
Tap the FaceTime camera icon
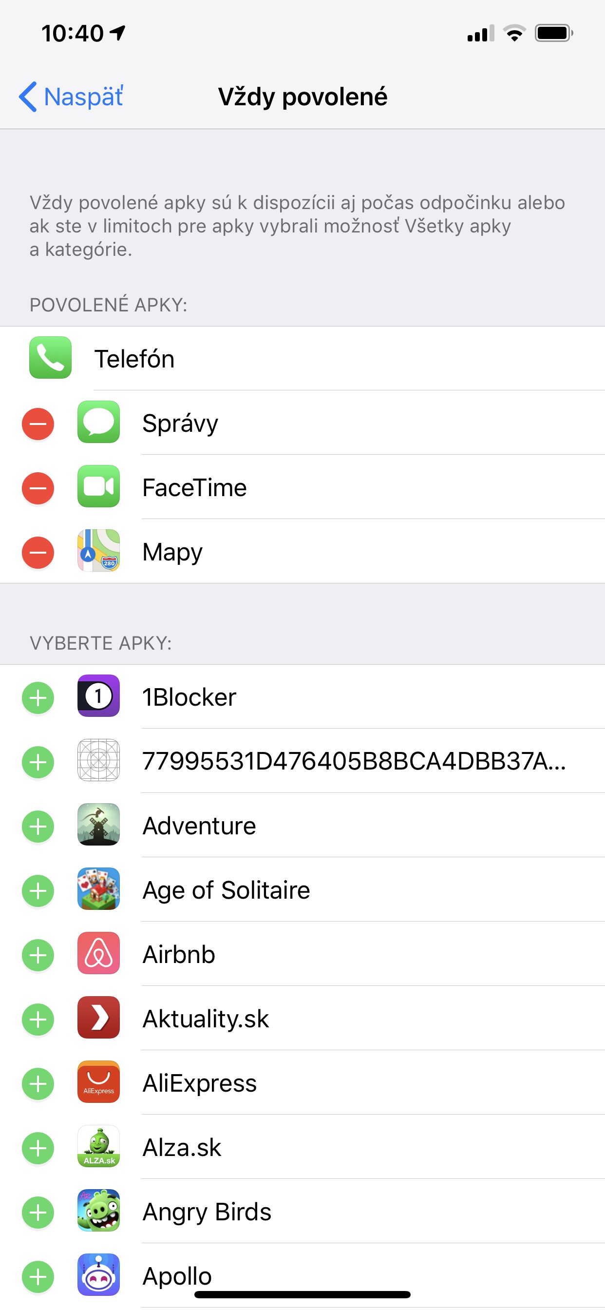tap(98, 486)
